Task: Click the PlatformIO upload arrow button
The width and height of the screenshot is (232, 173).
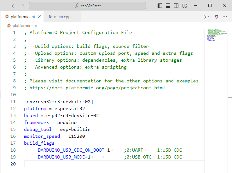Action: click(204, 17)
